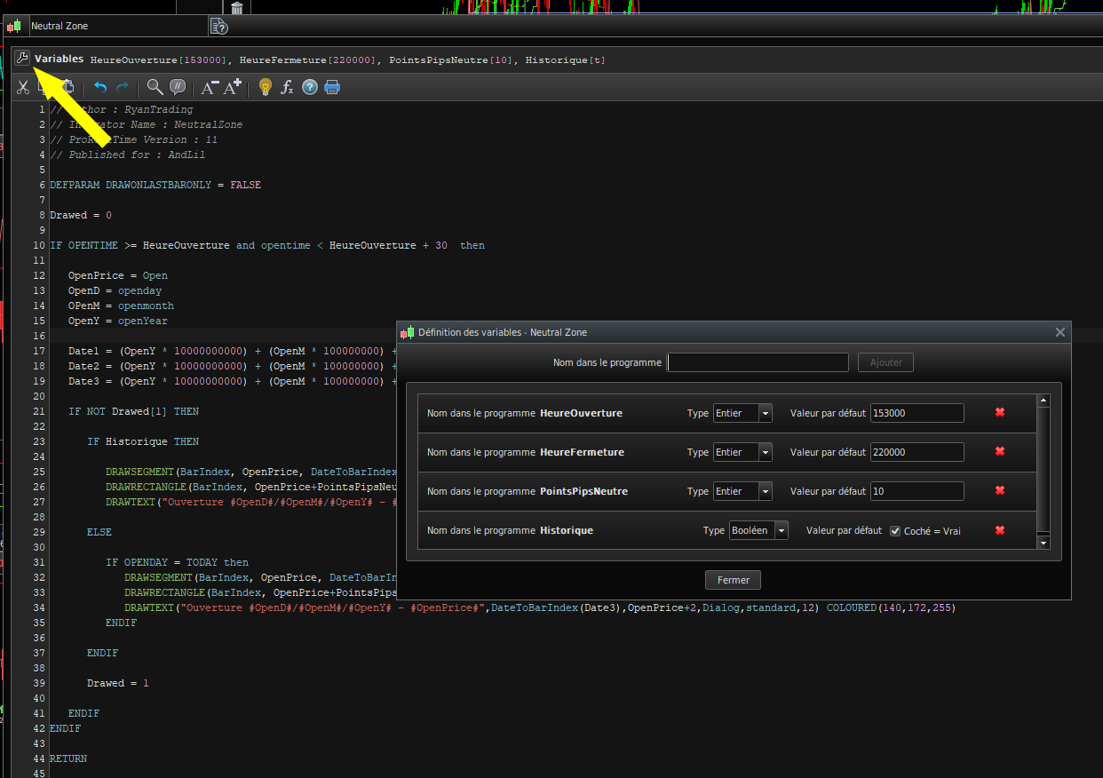Click the variable list scroll down arrow
This screenshot has height=778, width=1103.
[x=1043, y=542]
